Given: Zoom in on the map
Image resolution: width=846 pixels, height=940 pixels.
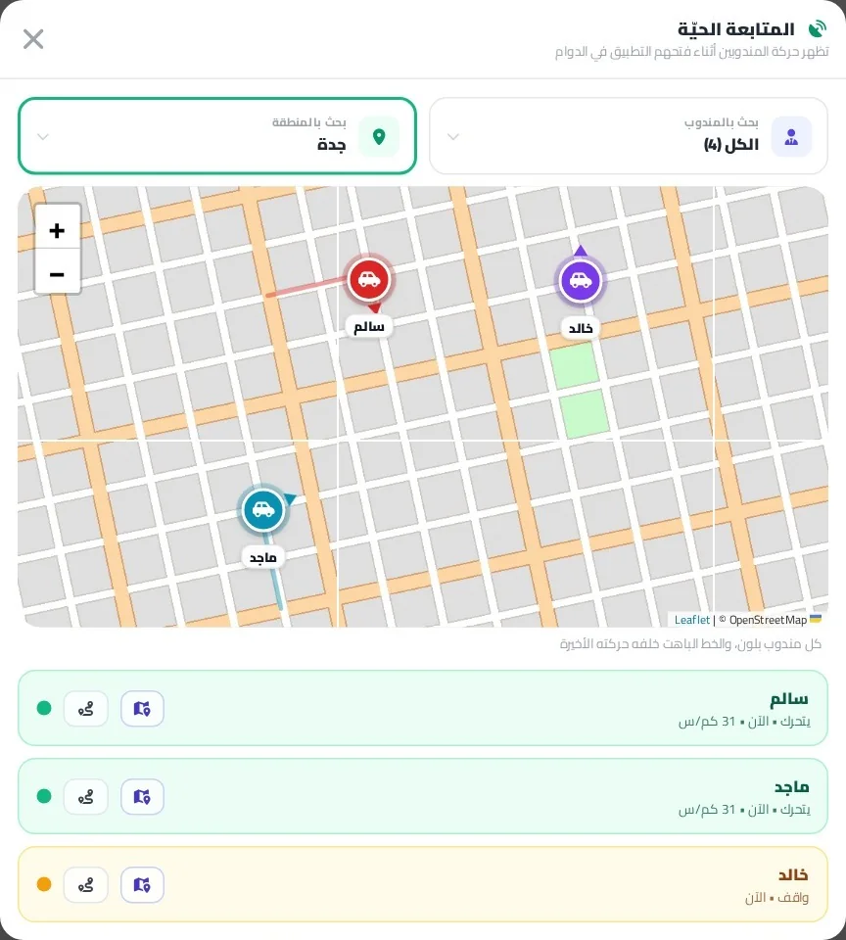Looking at the screenshot, I should click(x=57, y=231).
